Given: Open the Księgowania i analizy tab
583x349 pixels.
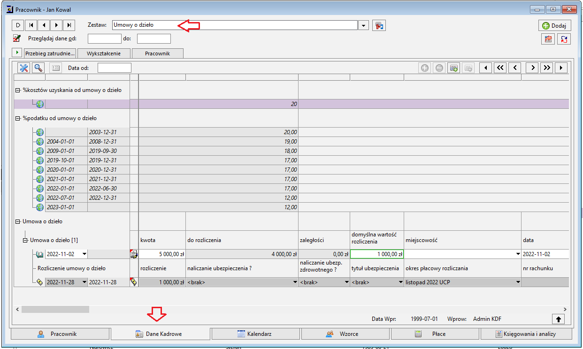Looking at the screenshot, I should click(526, 334).
